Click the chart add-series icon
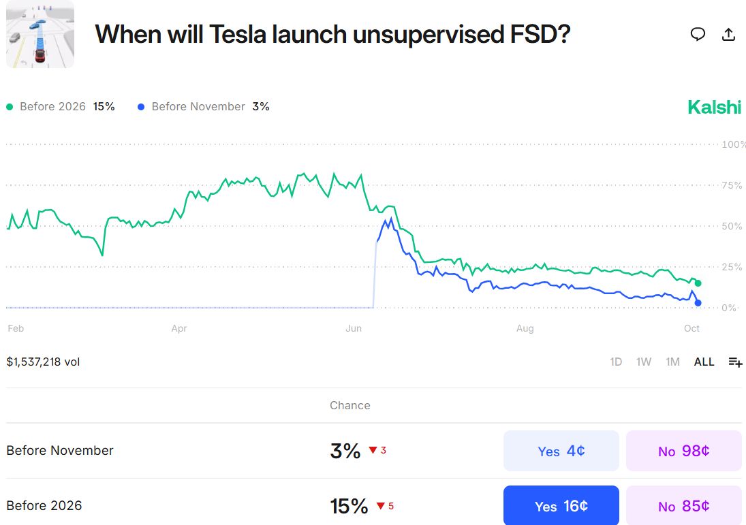Image resolution: width=746 pixels, height=525 pixels. [x=735, y=362]
